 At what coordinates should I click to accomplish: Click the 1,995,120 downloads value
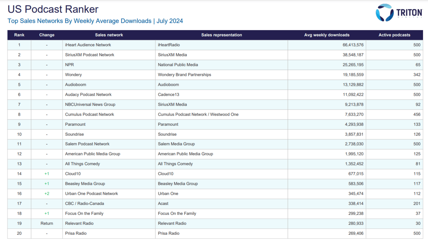354,154
